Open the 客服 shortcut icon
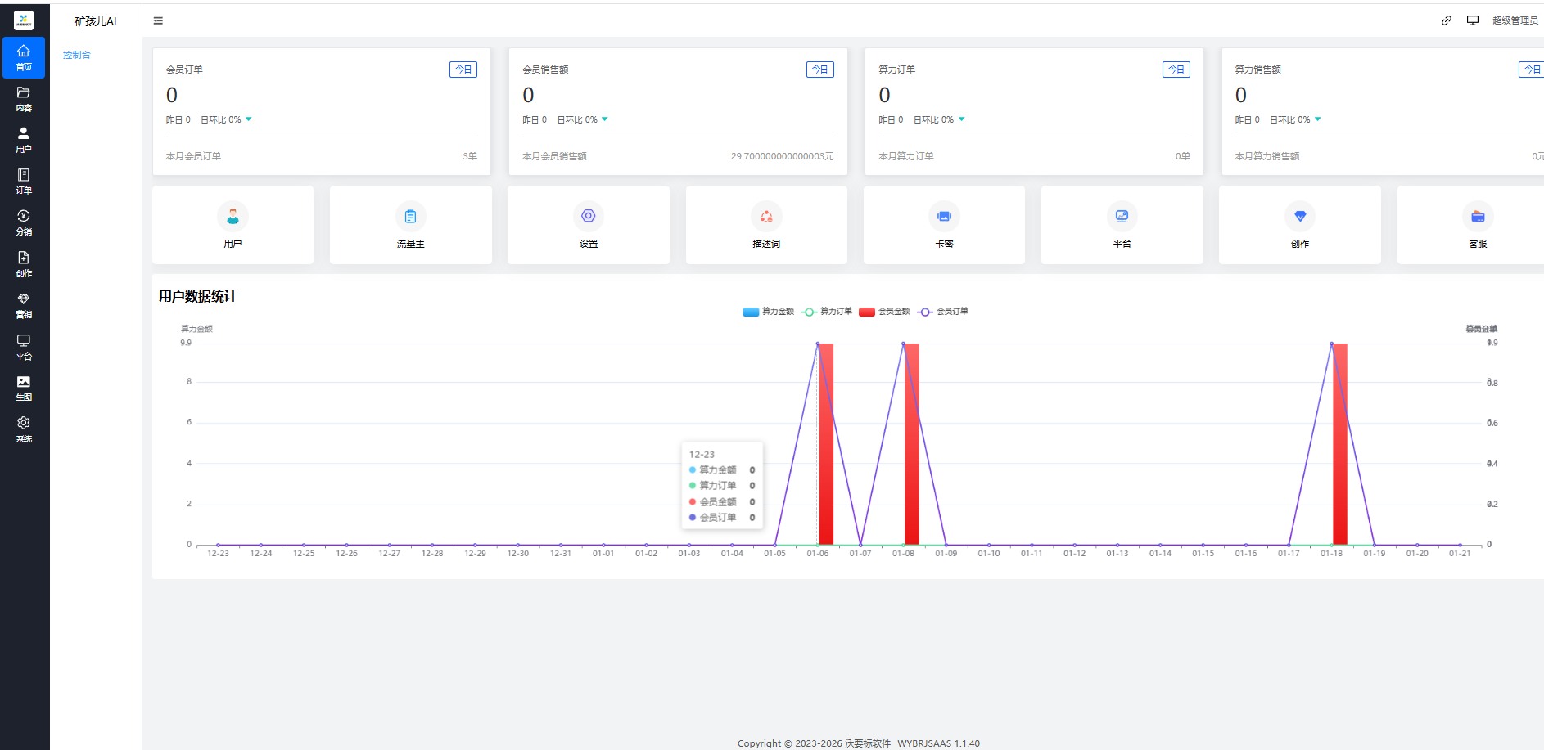 [1477, 217]
